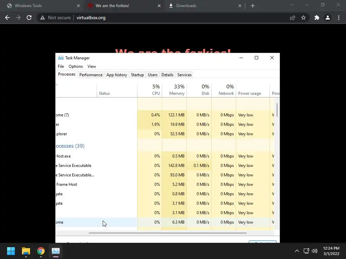Switch to the Details tab
This screenshot has height=259, width=346.
pyautogui.click(x=167, y=75)
